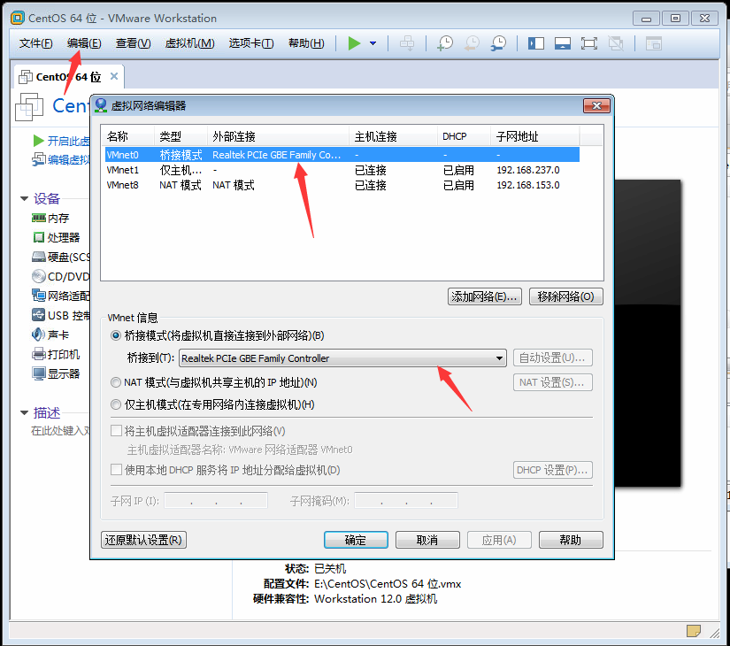Screen dimensions: 730x646
Task: Click send Ctrl+Alt+Del toolbar icon
Action: coord(406,43)
